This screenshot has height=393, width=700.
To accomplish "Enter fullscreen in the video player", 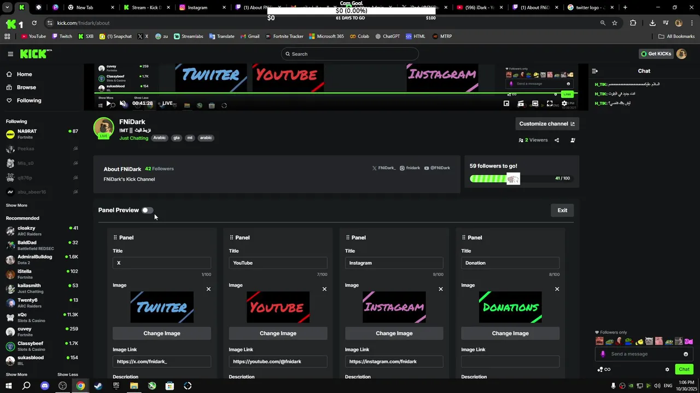I will click(550, 103).
